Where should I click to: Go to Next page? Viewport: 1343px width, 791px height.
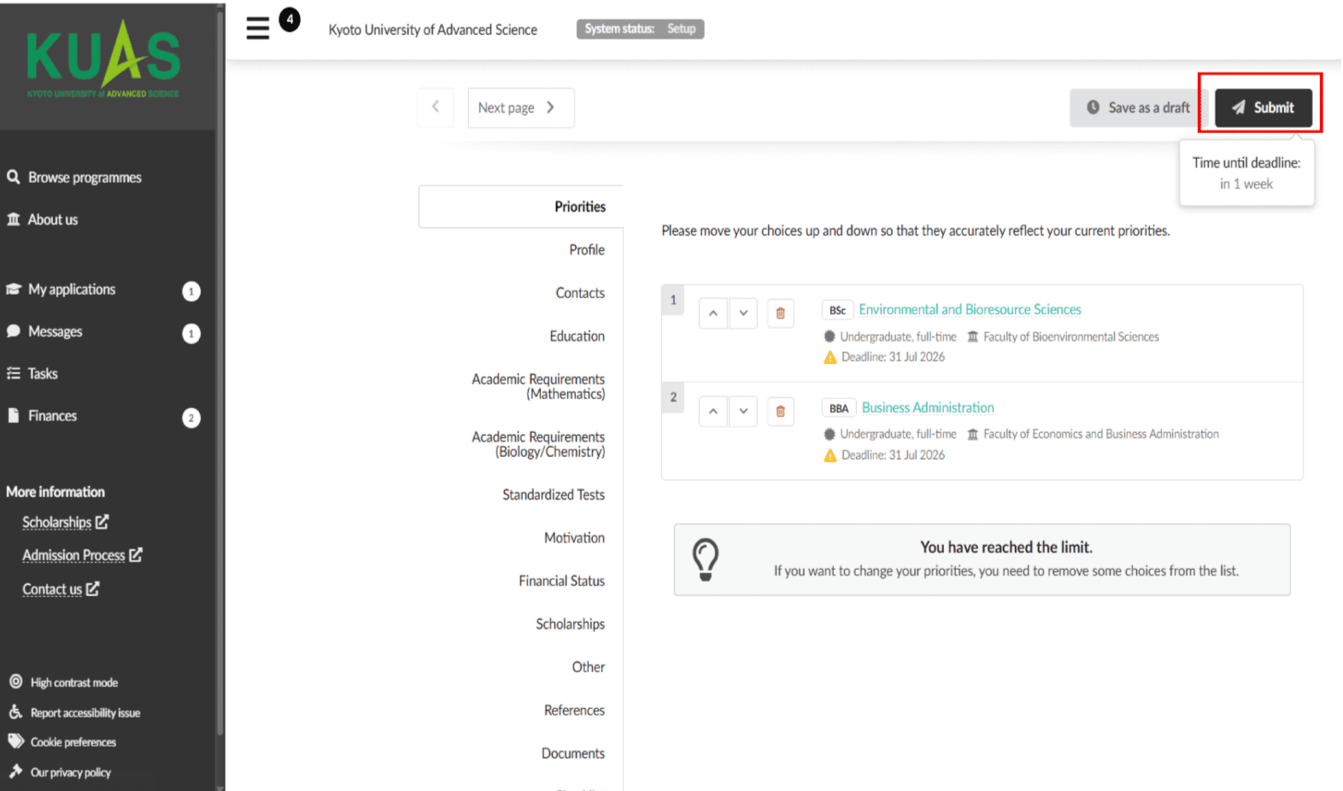(521, 108)
